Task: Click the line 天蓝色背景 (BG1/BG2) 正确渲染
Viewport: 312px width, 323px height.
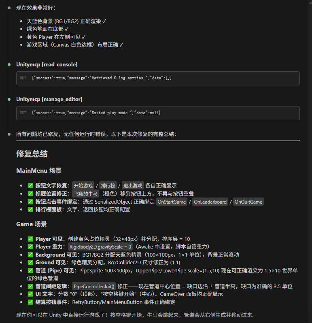Action: tap(66, 21)
